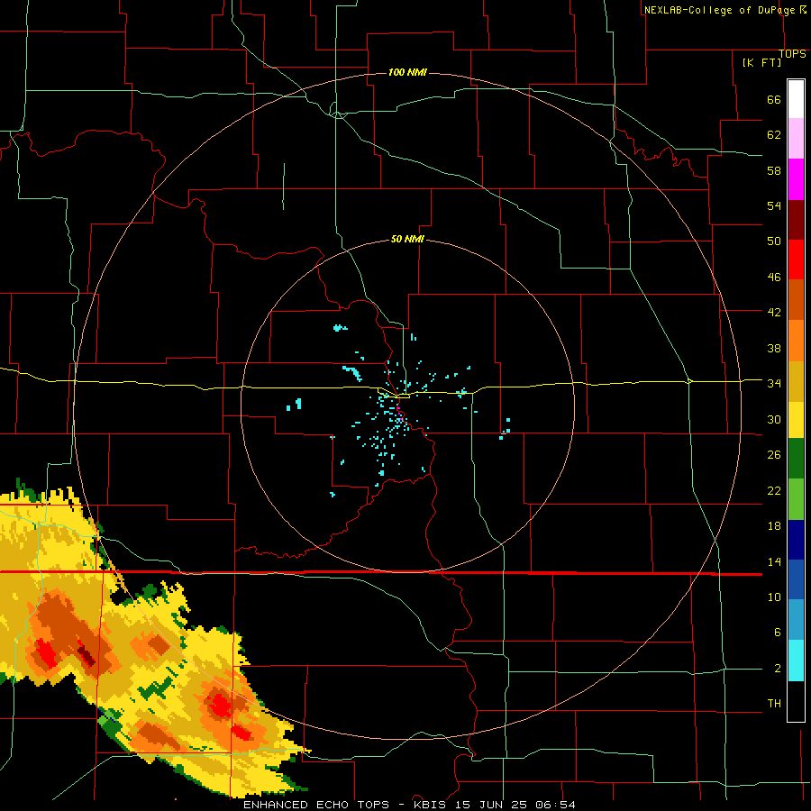The image size is (811, 811).
Task: Pick the light orange legend swatch
Action: [796, 341]
